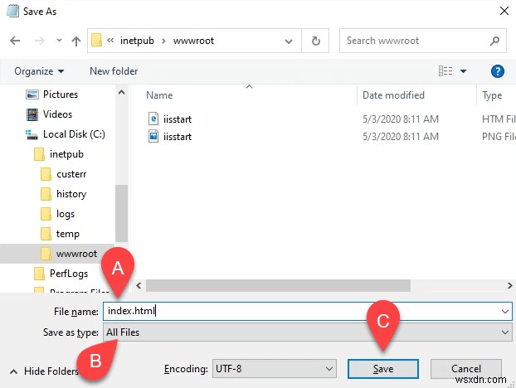Open Help with the question icon
This screenshot has width=516, height=388.
coord(497,71)
